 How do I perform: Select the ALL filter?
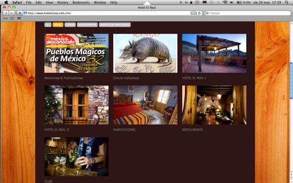[48, 25]
